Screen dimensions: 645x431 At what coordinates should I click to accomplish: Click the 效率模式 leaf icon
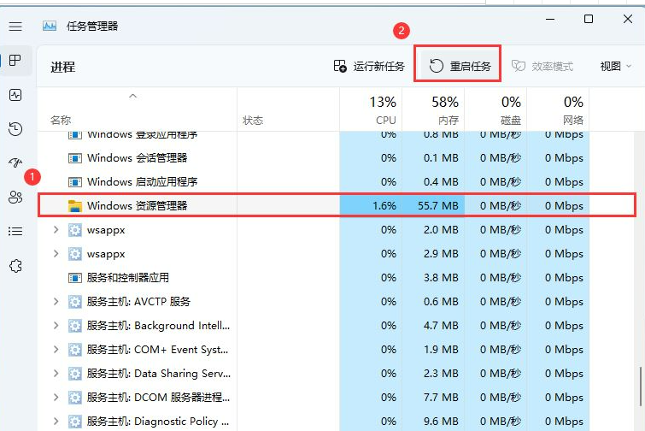[x=519, y=66]
